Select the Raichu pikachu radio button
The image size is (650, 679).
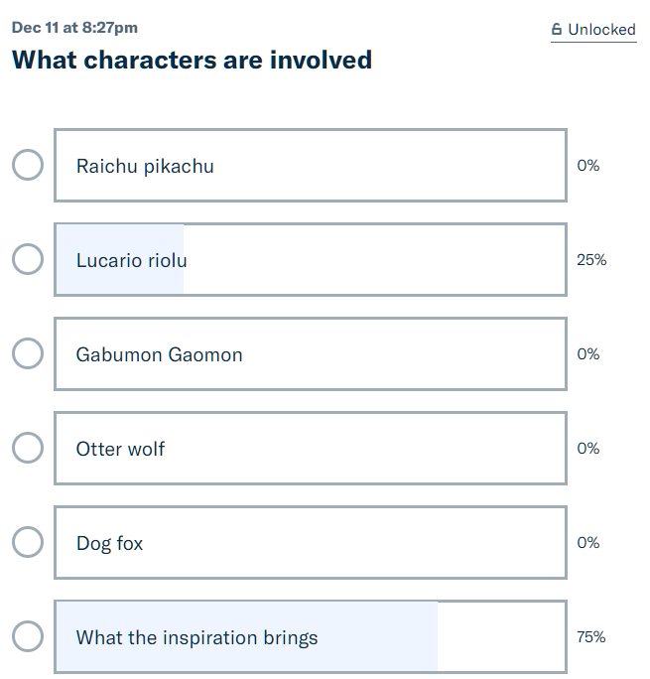pyautogui.click(x=28, y=165)
